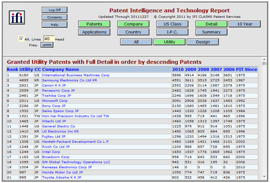The image size is (270, 183).
Task: Open General Electric Co link
Action: (59, 127)
